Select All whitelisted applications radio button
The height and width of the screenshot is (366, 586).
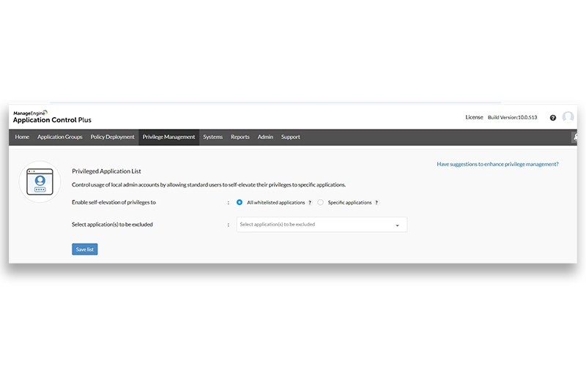(x=240, y=203)
